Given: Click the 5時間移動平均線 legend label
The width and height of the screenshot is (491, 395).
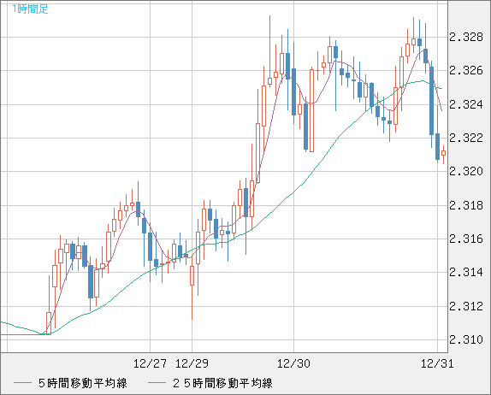Looking at the screenshot, I should [83, 383].
